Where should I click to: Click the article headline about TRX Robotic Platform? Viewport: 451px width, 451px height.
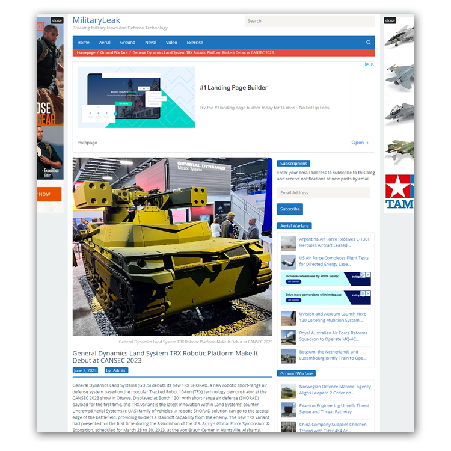(165, 357)
